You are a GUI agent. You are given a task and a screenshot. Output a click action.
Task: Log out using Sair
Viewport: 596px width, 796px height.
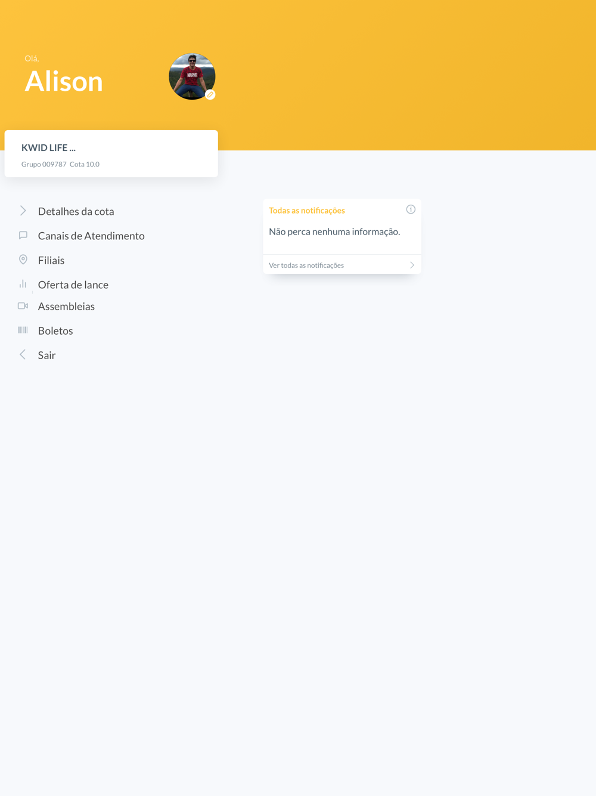46,355
